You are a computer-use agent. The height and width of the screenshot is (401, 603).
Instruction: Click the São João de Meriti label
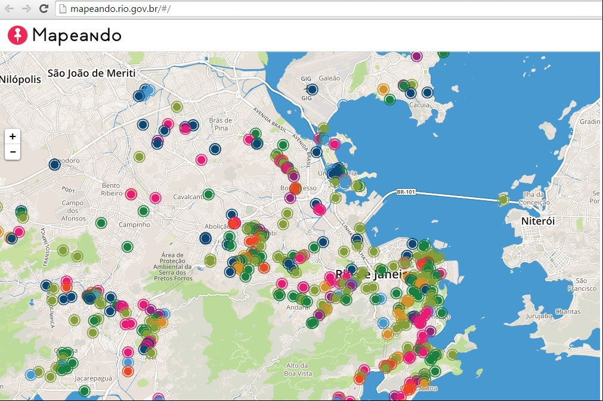point(91,73)
